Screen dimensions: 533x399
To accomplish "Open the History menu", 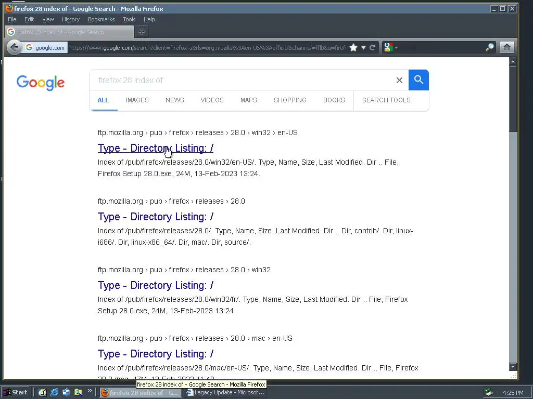I will click(71, 19).
